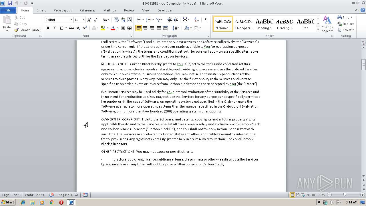
Task: Click the zoom percentage 90% label
Action: 322,195
